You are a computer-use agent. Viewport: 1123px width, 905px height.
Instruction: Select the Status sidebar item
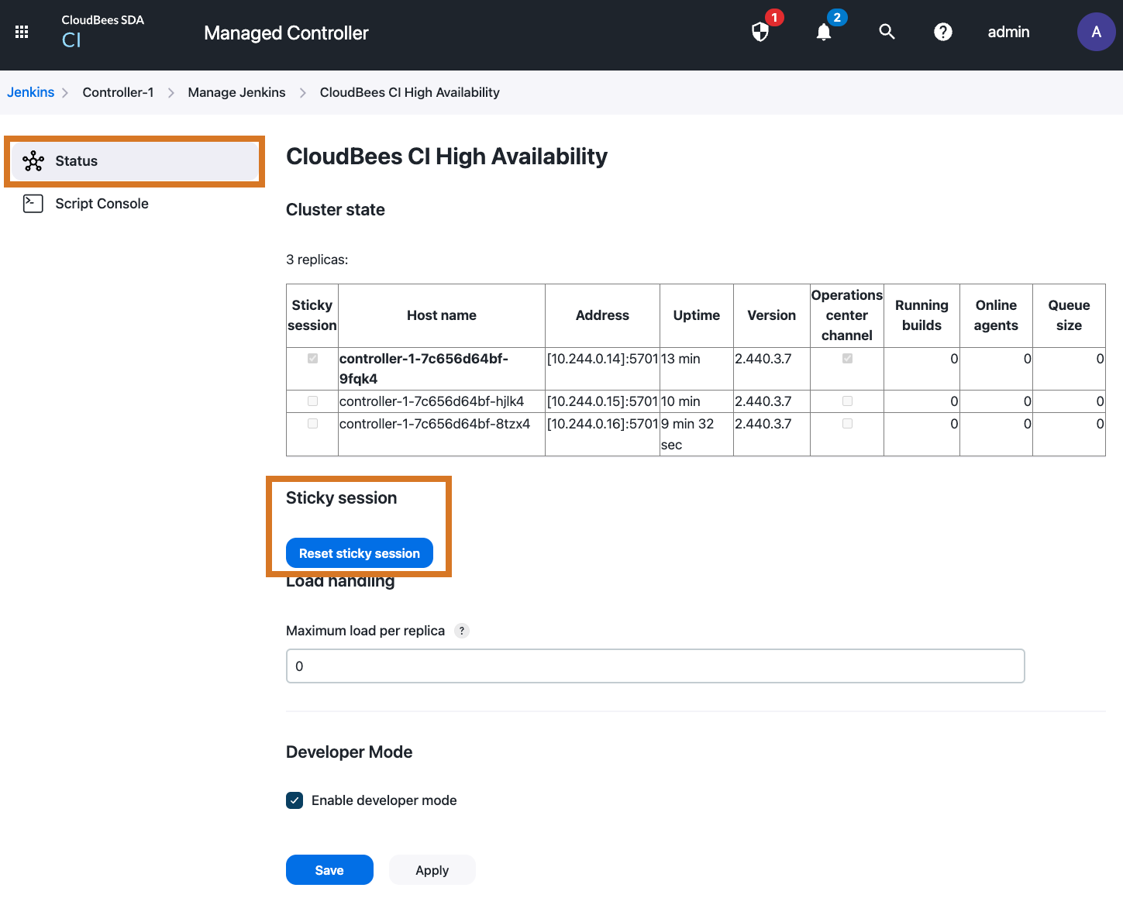[135, 161]
